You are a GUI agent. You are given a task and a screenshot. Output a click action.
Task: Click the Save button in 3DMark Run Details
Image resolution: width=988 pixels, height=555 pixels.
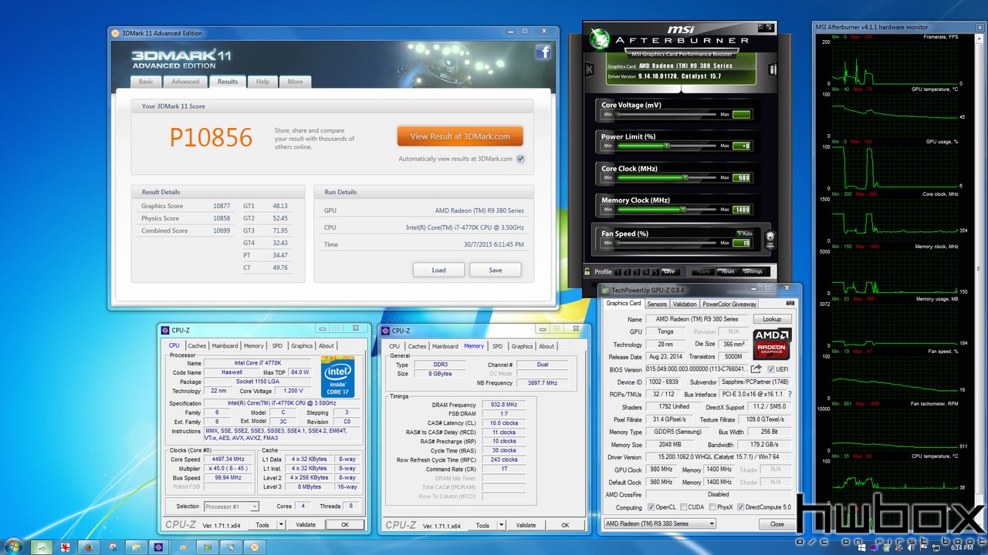point(496,270)
